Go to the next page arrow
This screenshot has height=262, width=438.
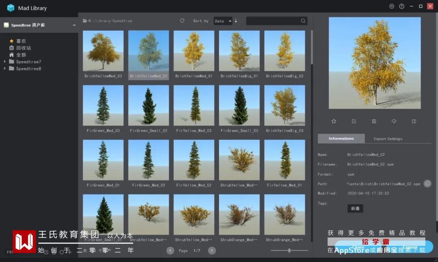[212, 251]
